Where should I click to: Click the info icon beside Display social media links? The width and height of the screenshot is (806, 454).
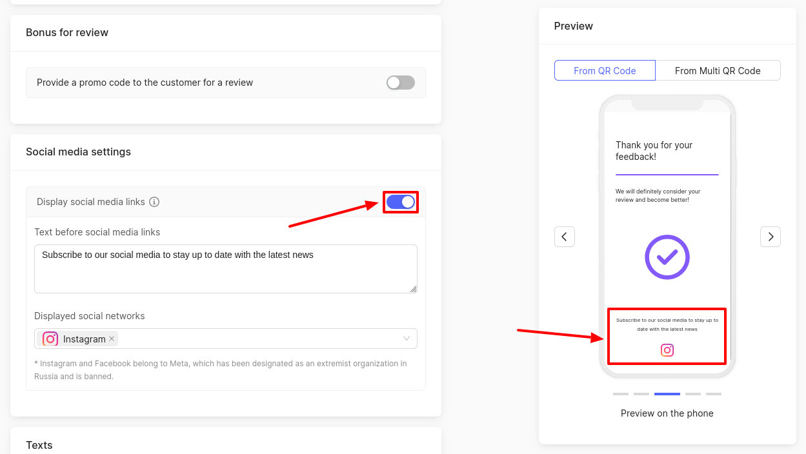(154, 202)
